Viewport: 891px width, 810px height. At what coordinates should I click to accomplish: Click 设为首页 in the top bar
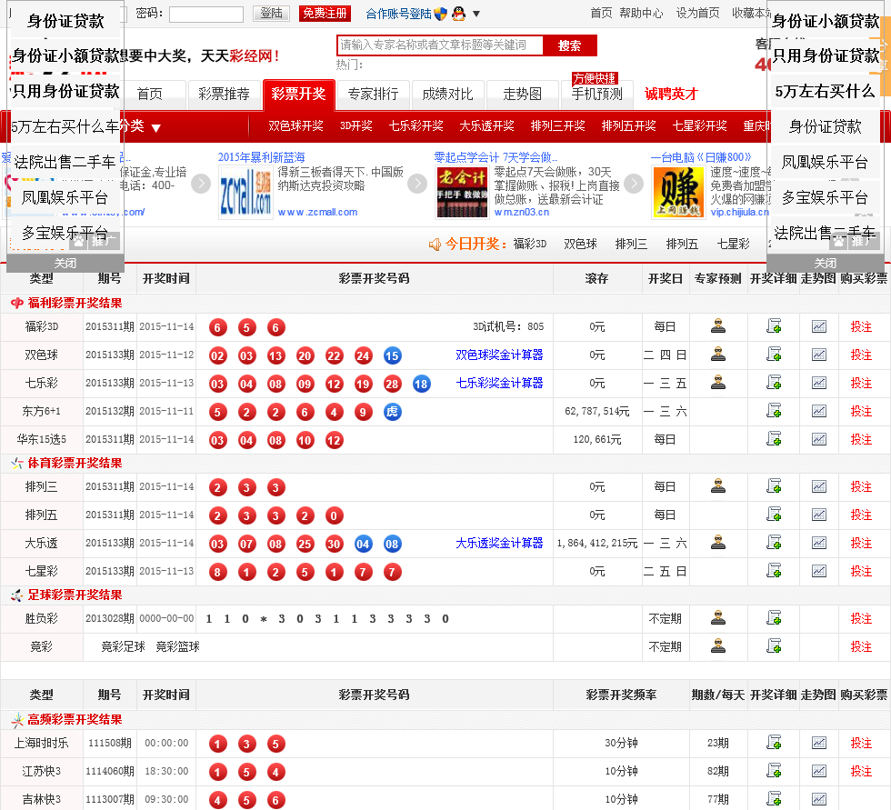pyautogui.click(x=697, y=13)
